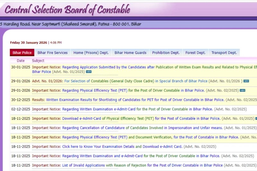Click the Central Selection Board of Constable title
This screenshot has height=171, width=257.
67,10
